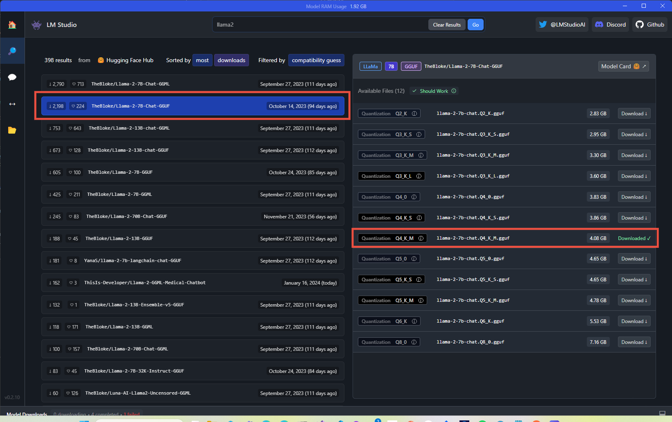
Task: Focus the llama2 search input field
Action: click(x=319, y=25)
